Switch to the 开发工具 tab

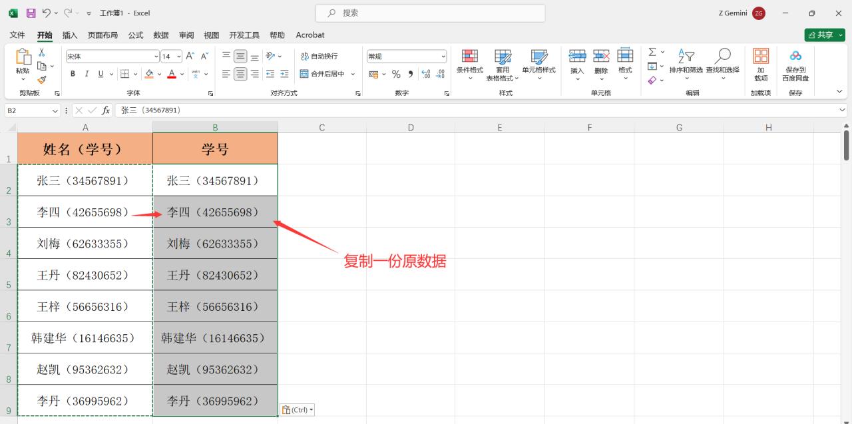click(244, 35)
